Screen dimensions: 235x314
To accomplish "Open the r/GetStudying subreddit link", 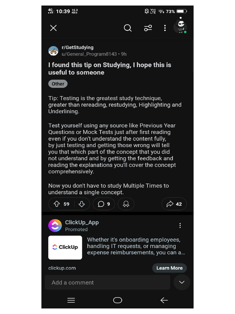I will pyautogui.click(x=77, y=48).
